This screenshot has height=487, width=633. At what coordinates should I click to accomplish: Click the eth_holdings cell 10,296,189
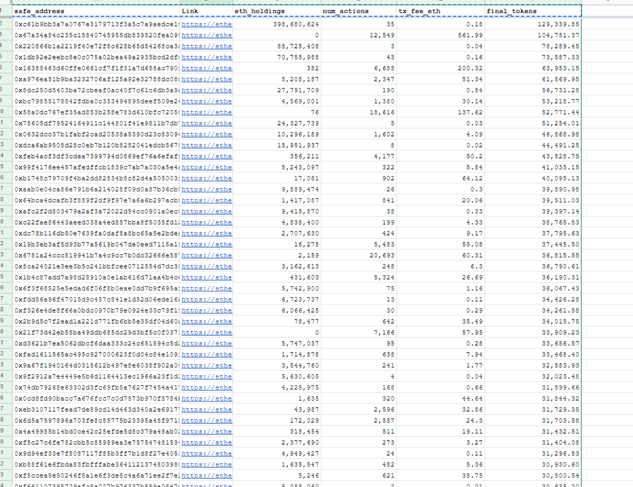[276, 134]
